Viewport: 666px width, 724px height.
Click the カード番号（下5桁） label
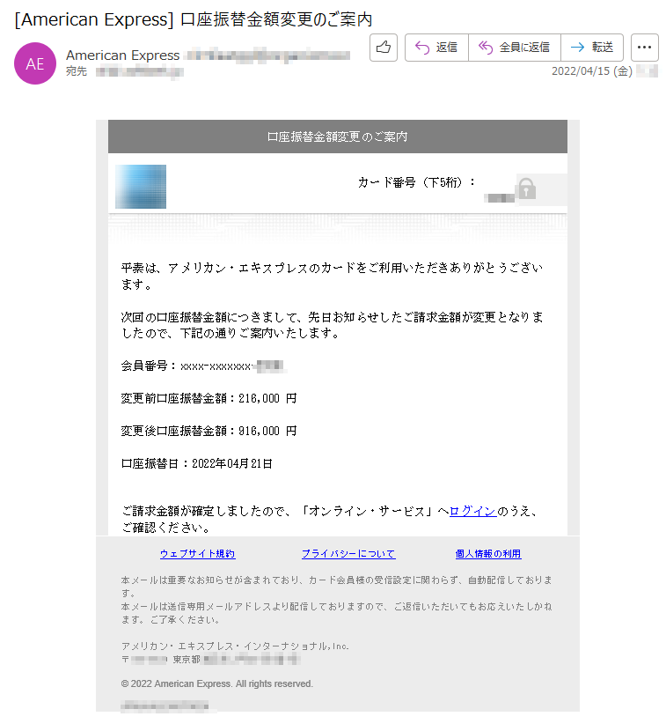point(416,182)
